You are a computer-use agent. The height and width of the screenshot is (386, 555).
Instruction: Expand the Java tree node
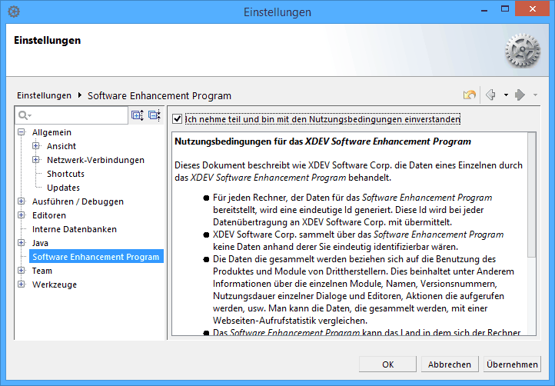coord(22,242)
